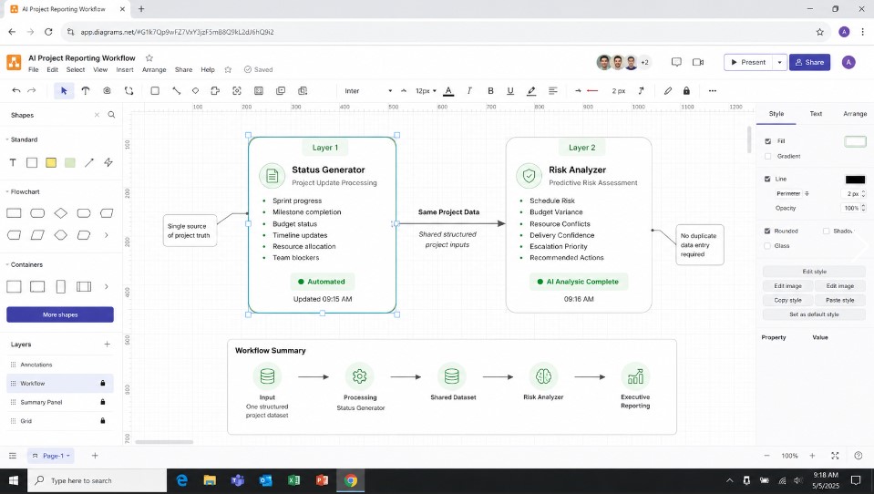Click the Redo arrow in toolbar
The width and height of the screenshot is (874, 494).
pyautogui.click(x=32, y=91)
